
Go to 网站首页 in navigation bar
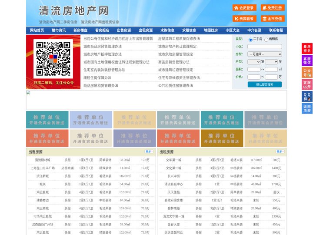[37, 30]
